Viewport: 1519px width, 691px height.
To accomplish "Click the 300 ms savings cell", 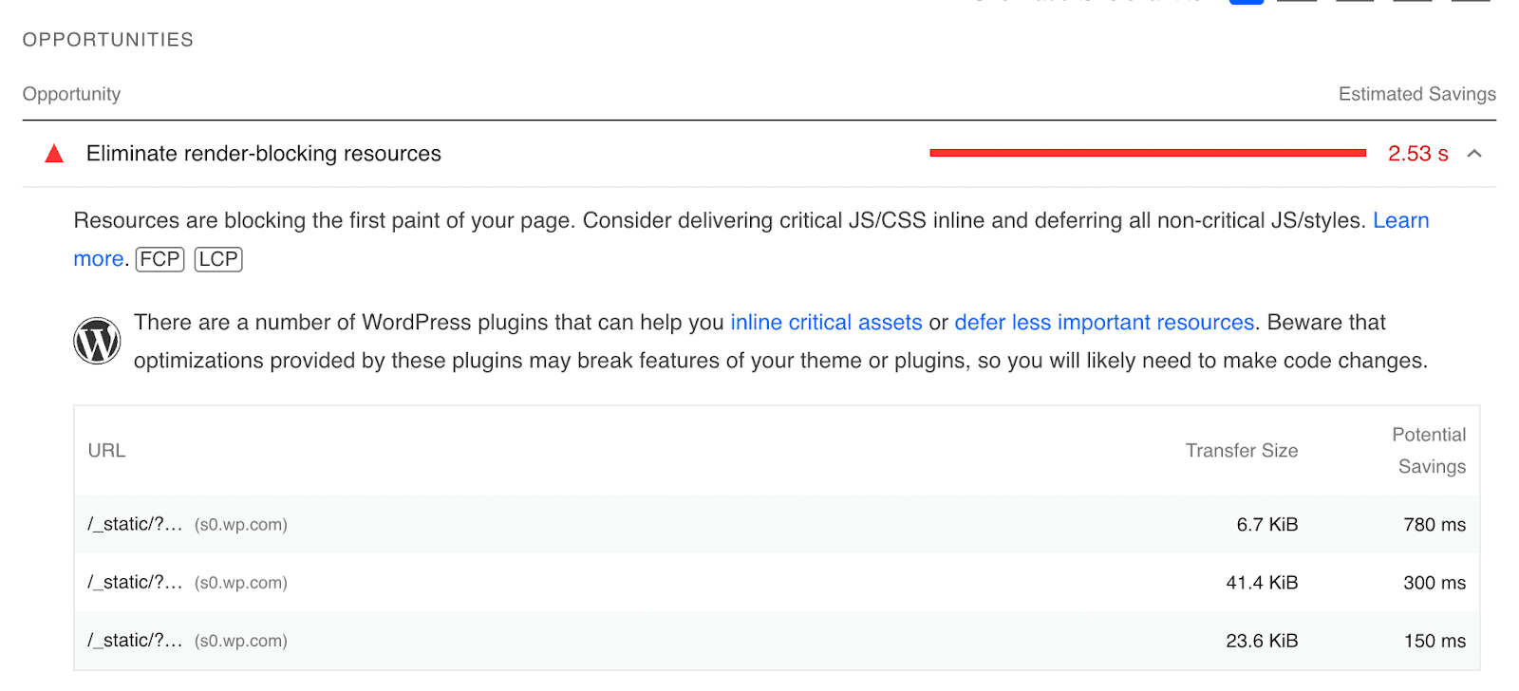I will point(1435,583).
